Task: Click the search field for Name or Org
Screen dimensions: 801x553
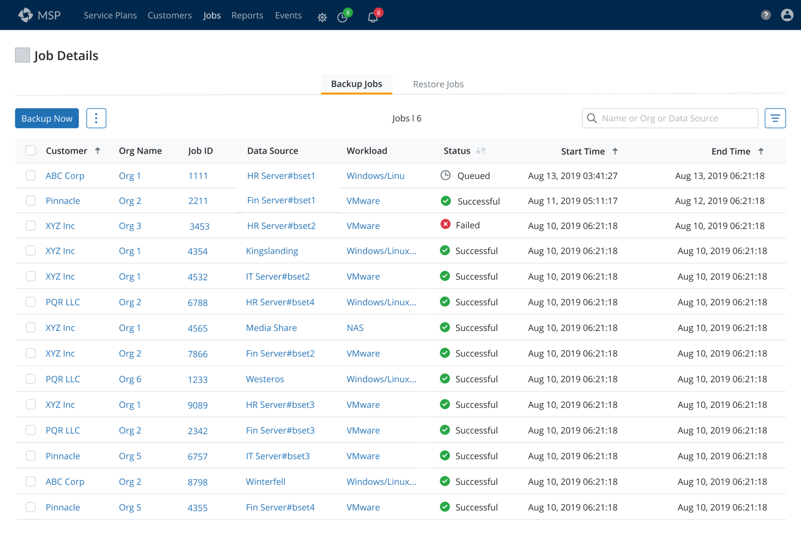Action: click(x=670, y=118)
